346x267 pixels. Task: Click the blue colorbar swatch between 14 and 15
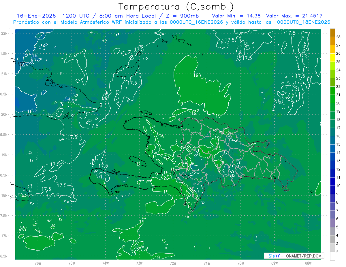pyautogui.click(x=332, y=148)
